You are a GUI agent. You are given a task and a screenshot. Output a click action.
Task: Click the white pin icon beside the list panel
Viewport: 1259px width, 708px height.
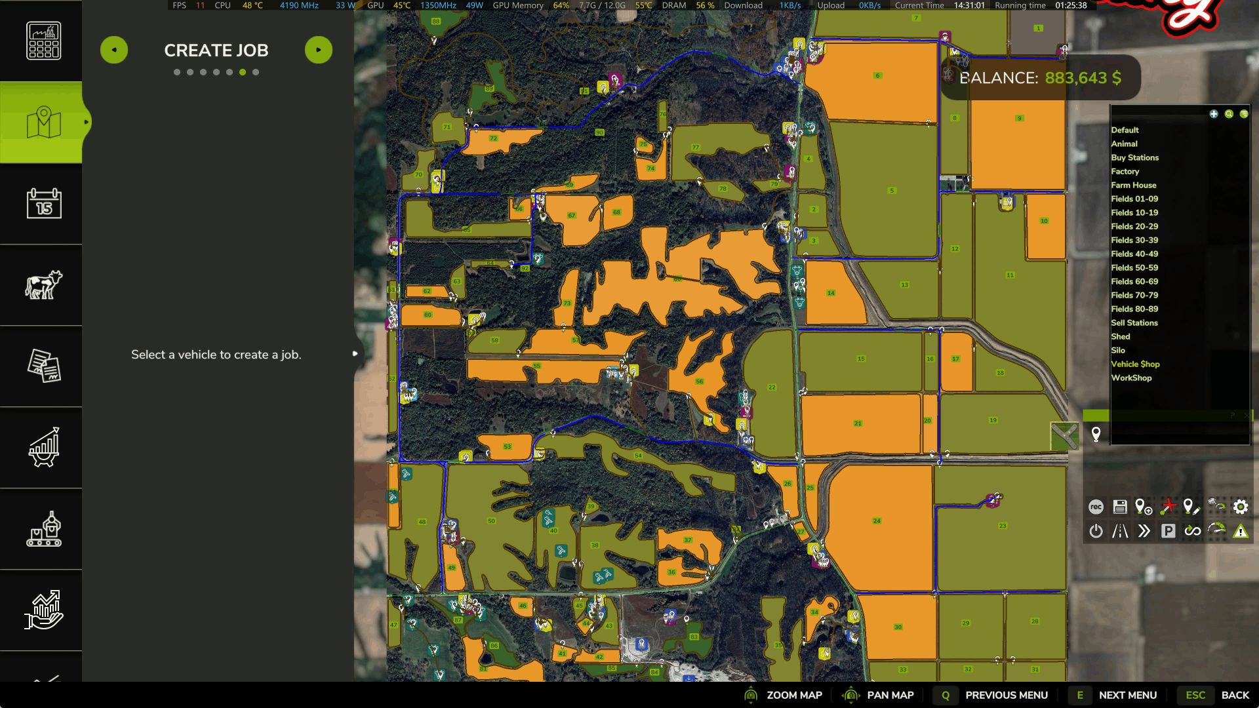[1096, 434]
